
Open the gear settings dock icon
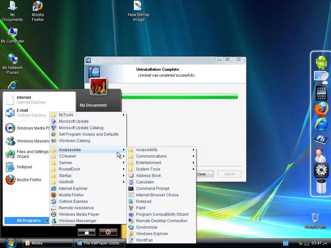tap(321, 170)
